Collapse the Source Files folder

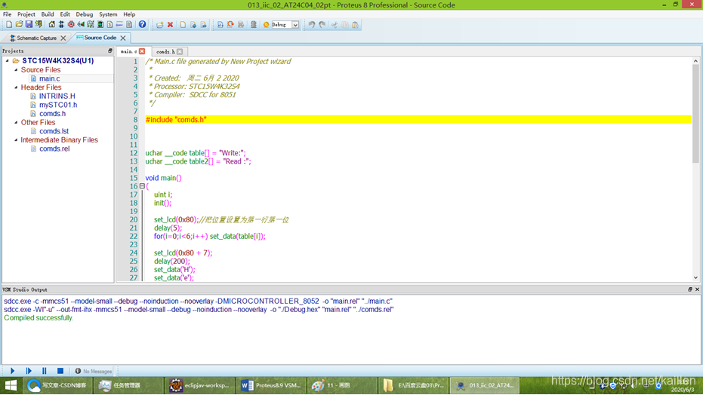16,70
